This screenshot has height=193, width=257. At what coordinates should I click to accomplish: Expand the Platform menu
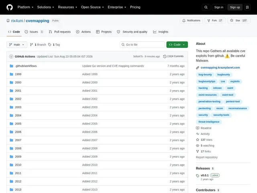pos(25,7)
